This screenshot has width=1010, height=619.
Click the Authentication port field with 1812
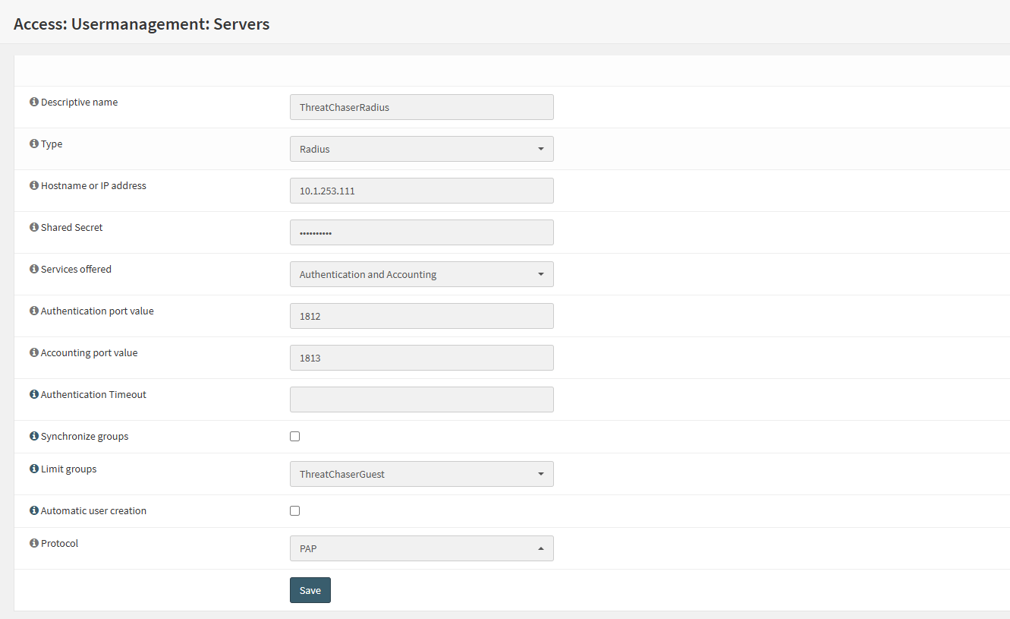click(421, 316)
